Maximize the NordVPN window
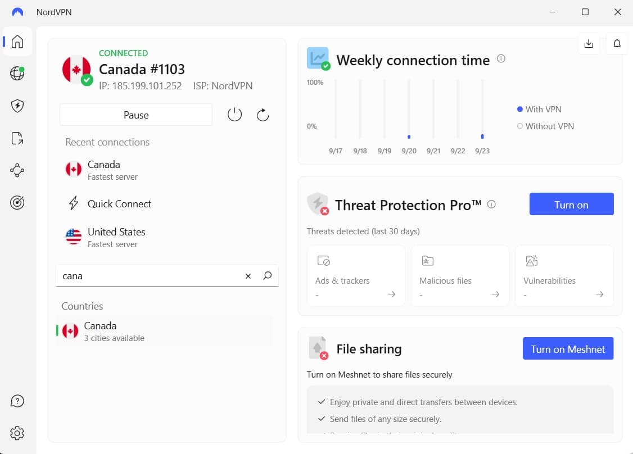 click(x=585, y=12)
